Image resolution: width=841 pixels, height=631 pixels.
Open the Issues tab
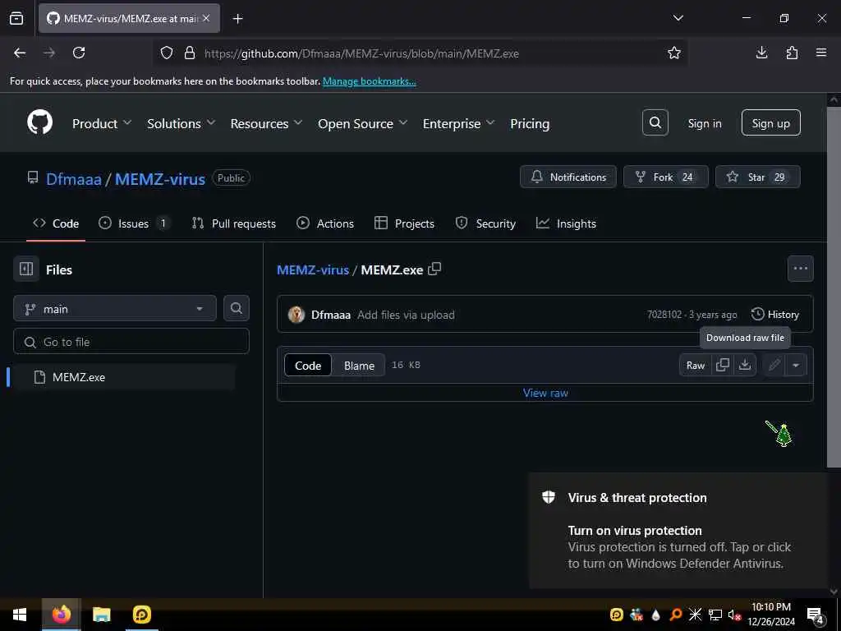click(134, 223)
